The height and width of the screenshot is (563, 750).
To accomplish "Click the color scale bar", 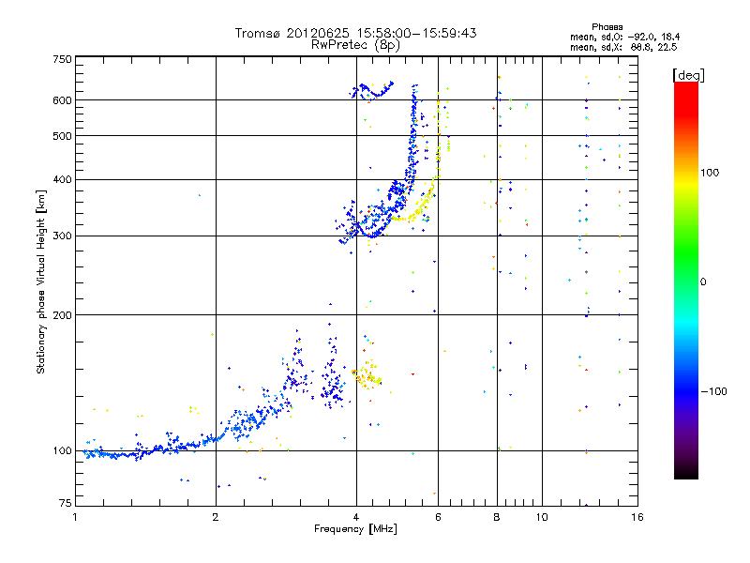I will pos(686,281).
